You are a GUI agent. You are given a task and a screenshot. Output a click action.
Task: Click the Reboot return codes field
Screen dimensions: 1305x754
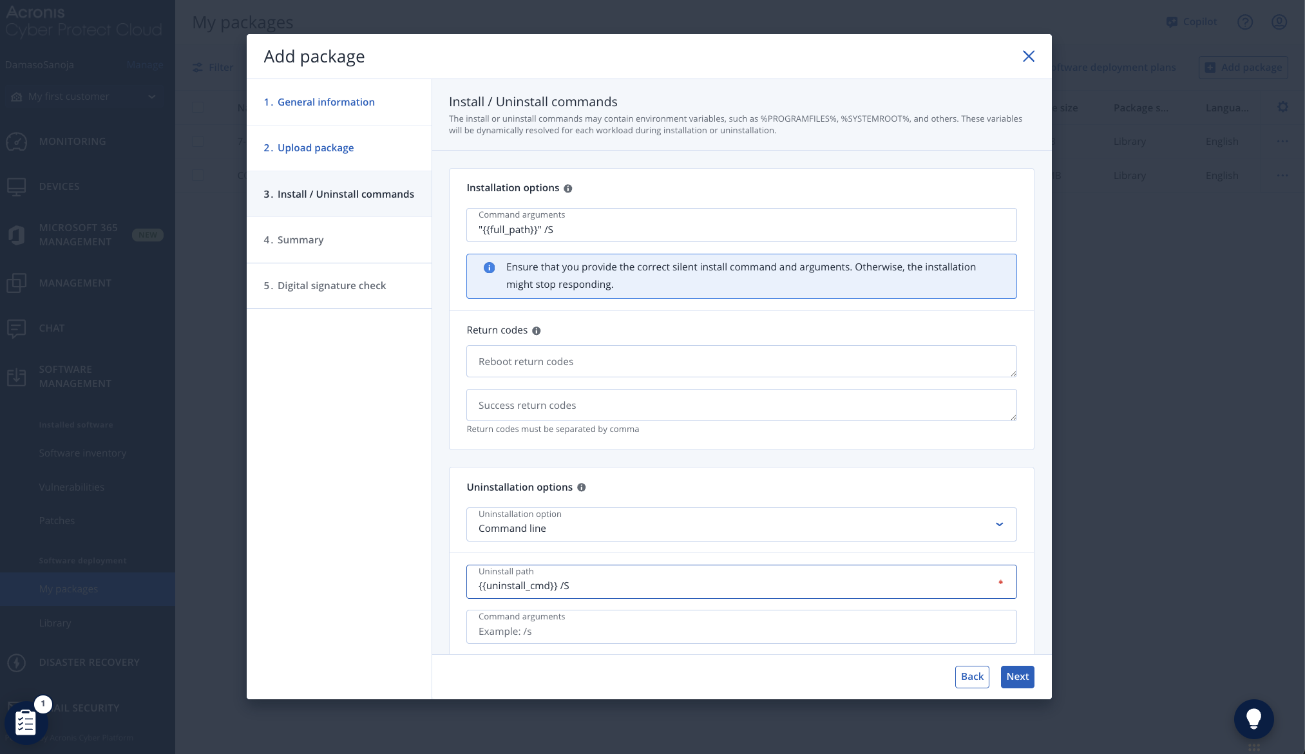(x=741, y=362)
